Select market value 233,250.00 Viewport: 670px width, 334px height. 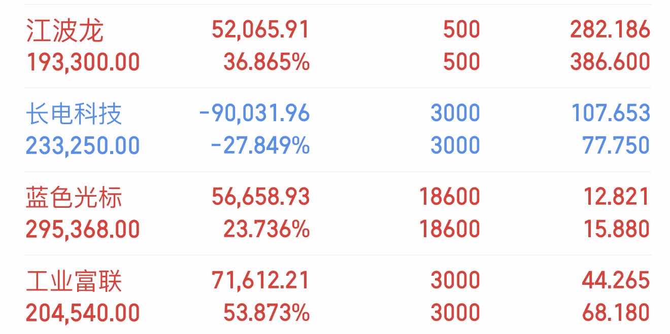[x=83, y=146]
